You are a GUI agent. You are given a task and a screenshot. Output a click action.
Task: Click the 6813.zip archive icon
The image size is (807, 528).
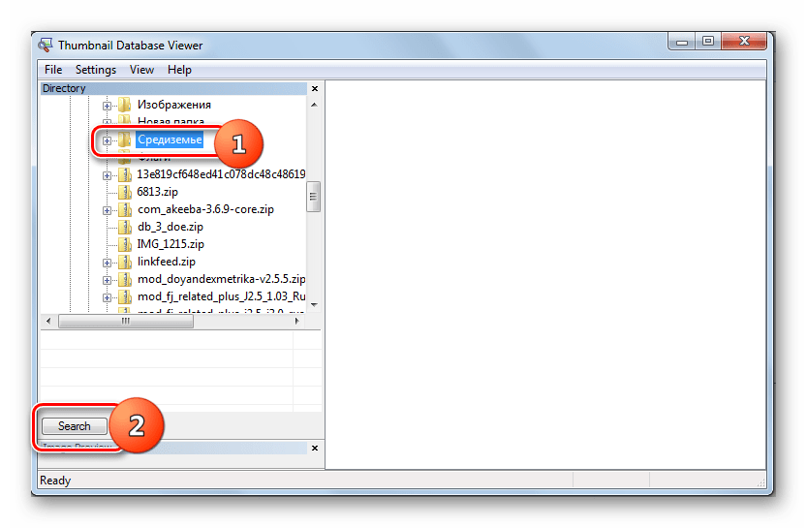point(124,192)
